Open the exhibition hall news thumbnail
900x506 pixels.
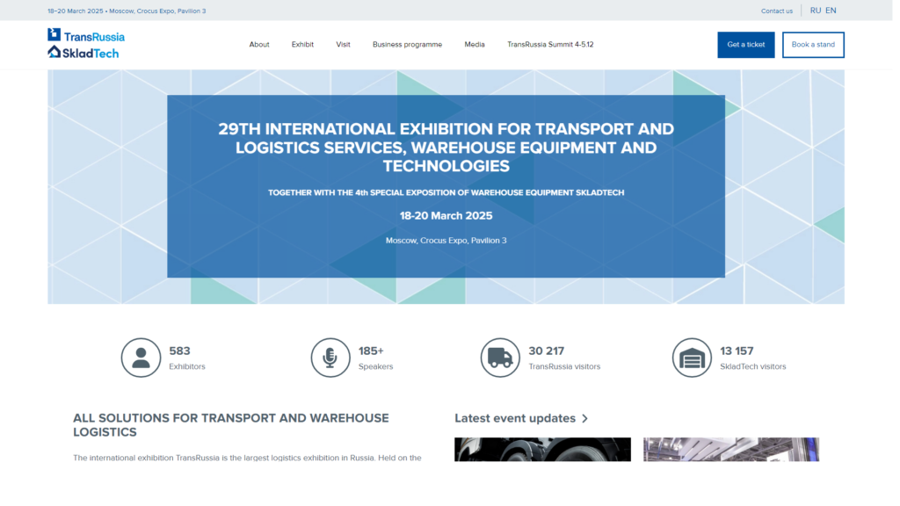tap(731, 450)
